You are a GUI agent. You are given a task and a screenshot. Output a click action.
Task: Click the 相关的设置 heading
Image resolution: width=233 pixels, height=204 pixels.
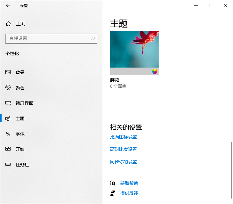126,127
